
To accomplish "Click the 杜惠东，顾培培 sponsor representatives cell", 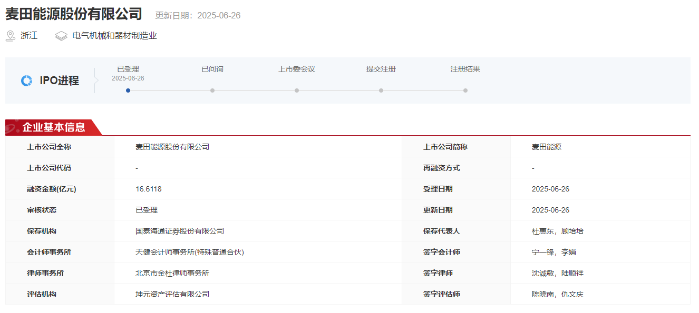I will [557, 231].
